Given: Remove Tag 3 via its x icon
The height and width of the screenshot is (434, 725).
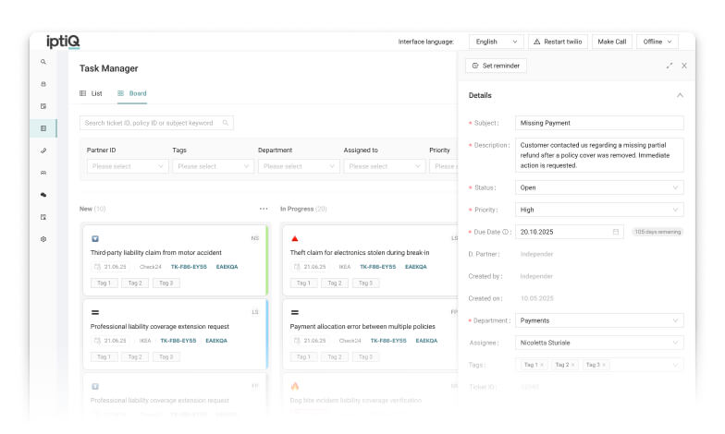Looking at the screenshot, I should [x=604, y=365].
